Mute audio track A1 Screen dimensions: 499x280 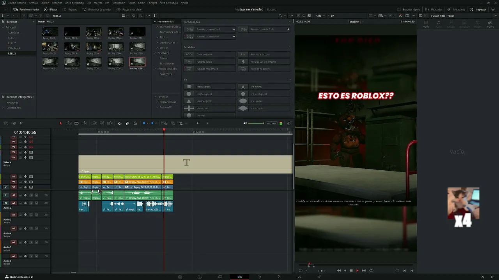(37, 195)
